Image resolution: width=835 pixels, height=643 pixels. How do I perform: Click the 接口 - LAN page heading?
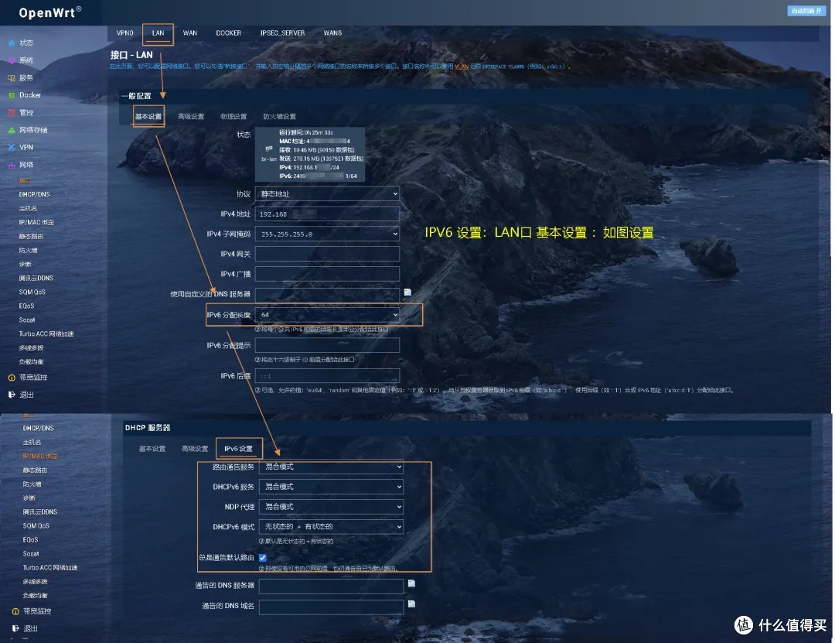click(131, 55)
